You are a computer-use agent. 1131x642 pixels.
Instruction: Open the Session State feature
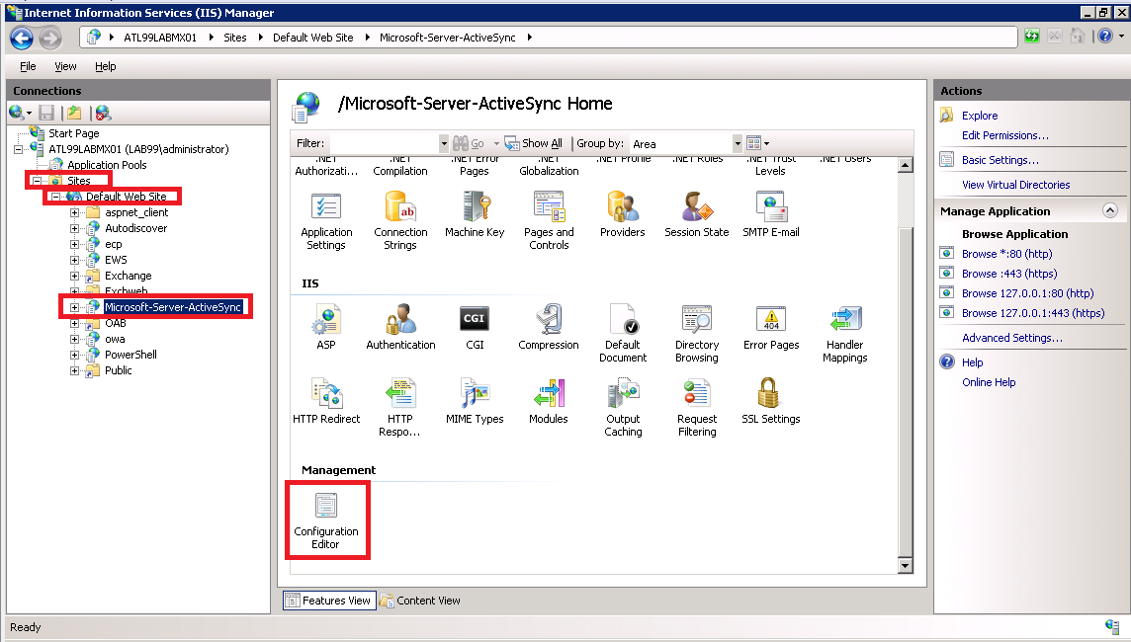[697, 214]
